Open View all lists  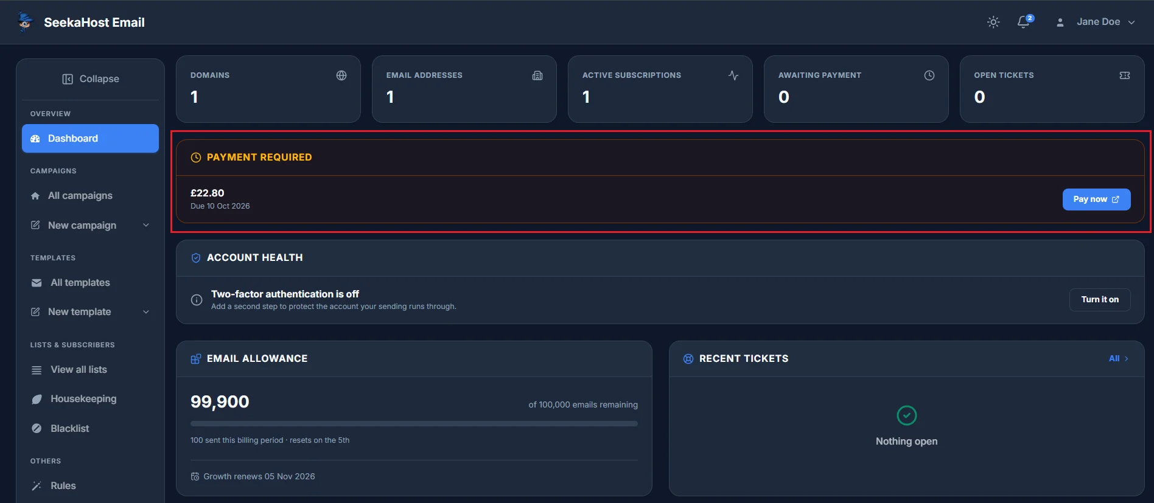tap(90, 370)
